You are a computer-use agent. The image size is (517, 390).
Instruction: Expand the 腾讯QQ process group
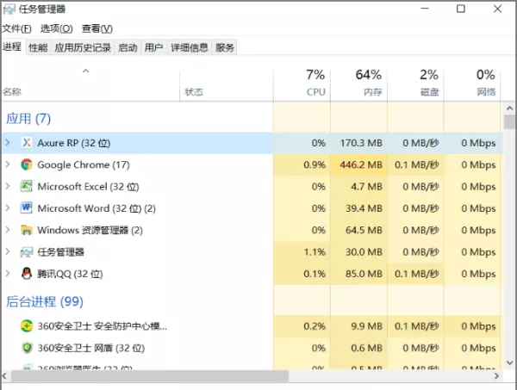coord(8,273)
